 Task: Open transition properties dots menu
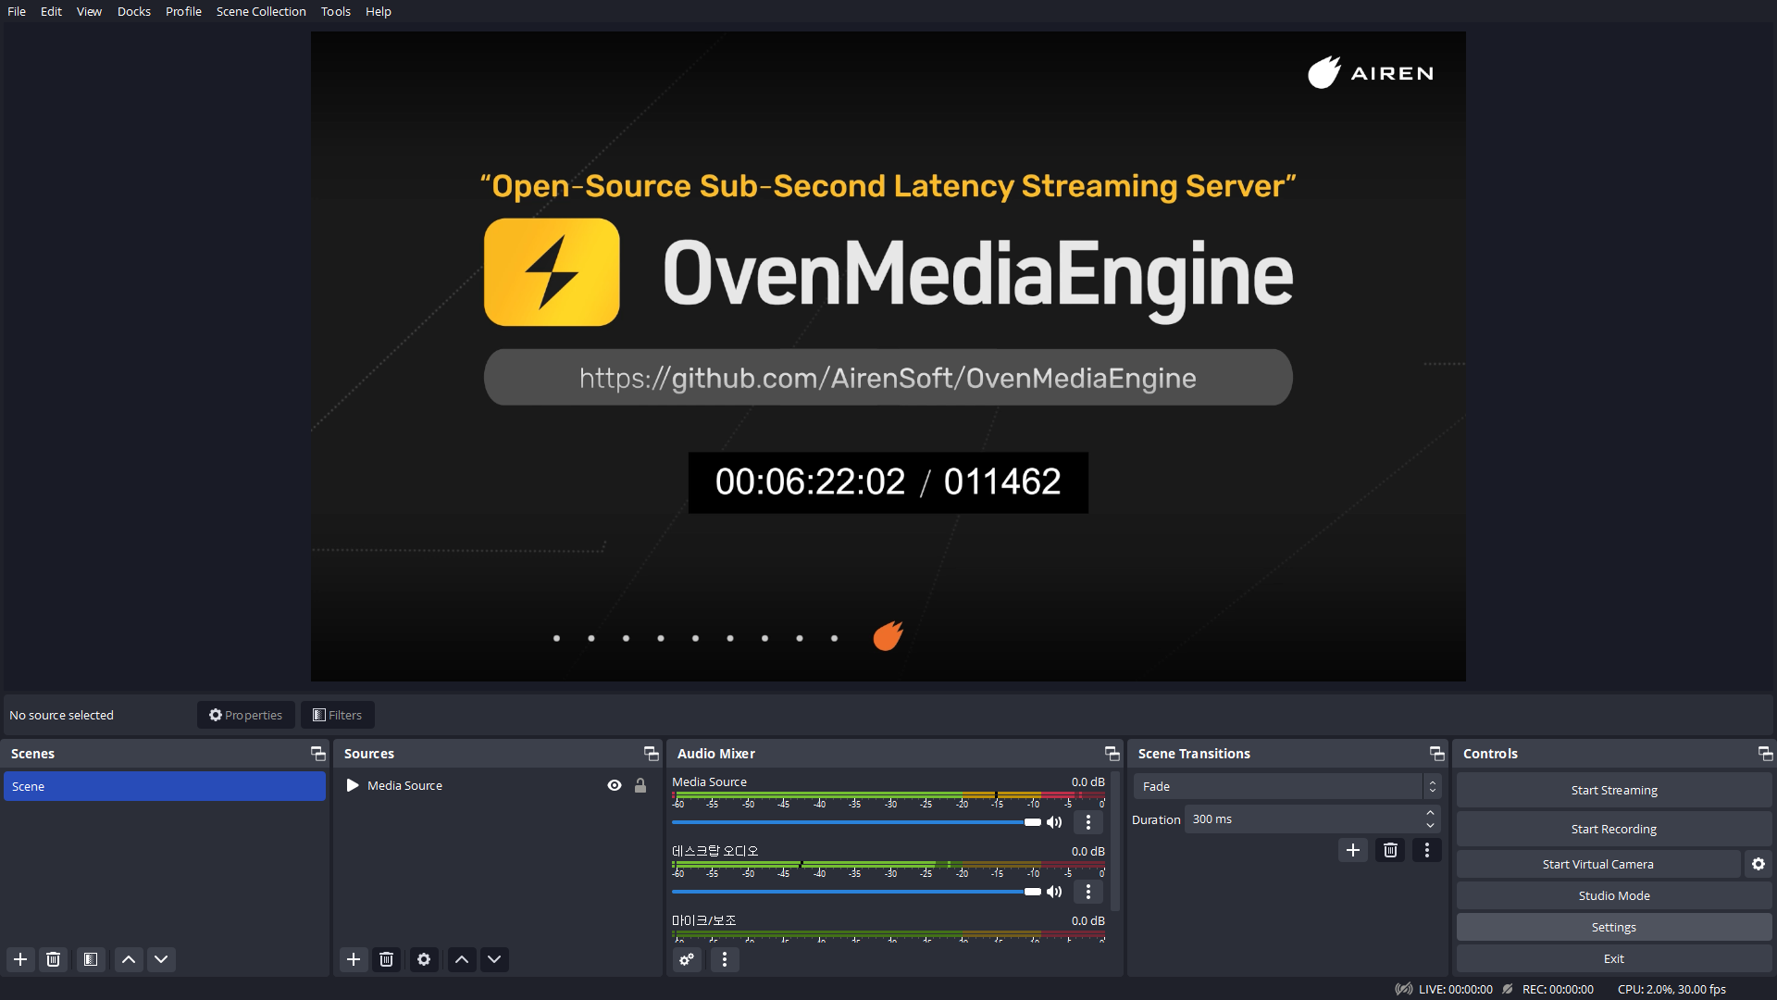click(x=1427, y=850)
